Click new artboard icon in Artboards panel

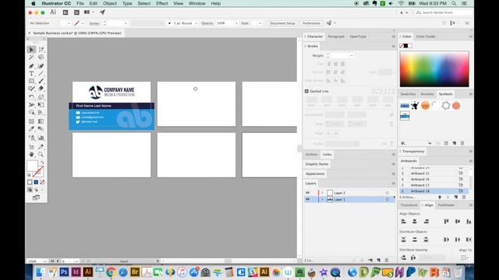pos(455,197)
